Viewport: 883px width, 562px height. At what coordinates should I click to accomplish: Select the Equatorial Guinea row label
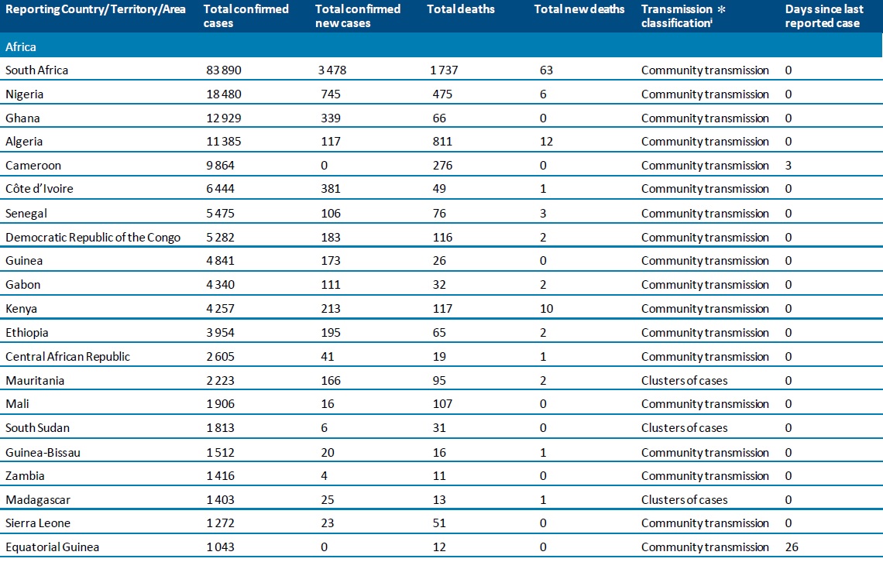[x=52, y=547]
